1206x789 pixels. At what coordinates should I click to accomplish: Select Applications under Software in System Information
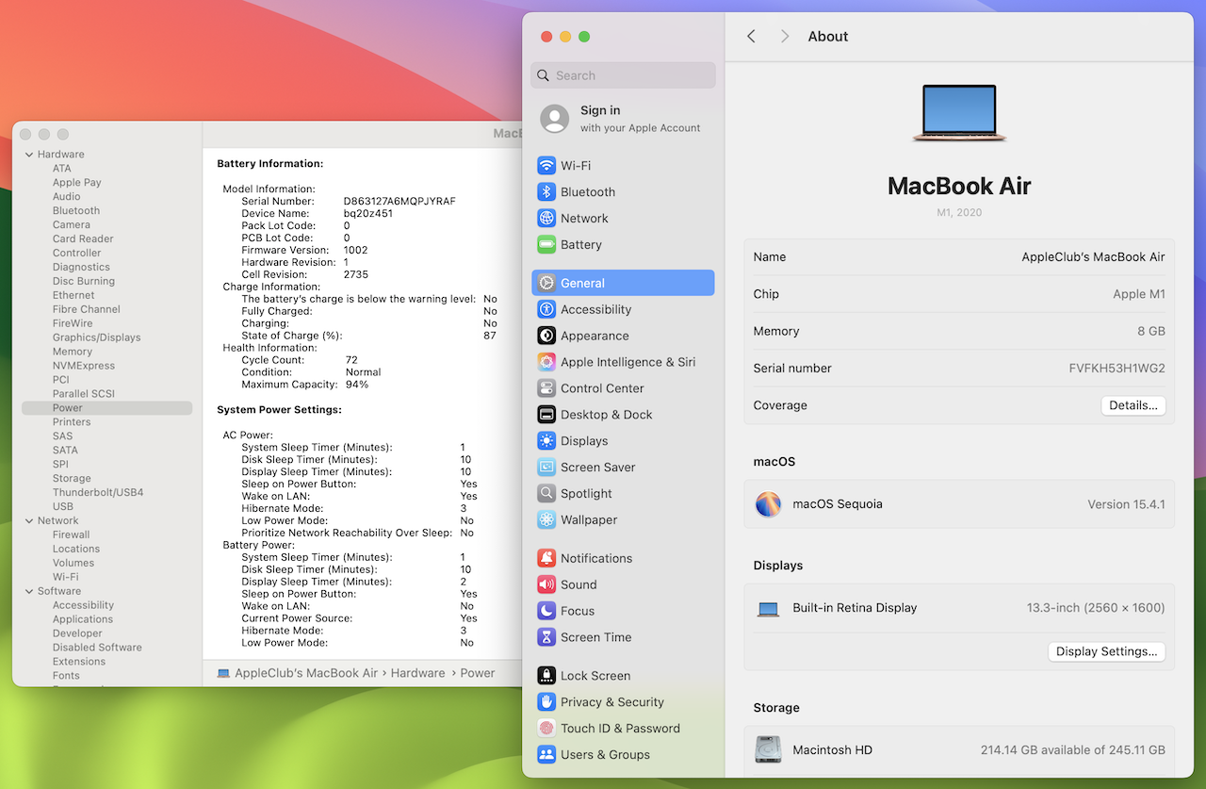(83, 619)
